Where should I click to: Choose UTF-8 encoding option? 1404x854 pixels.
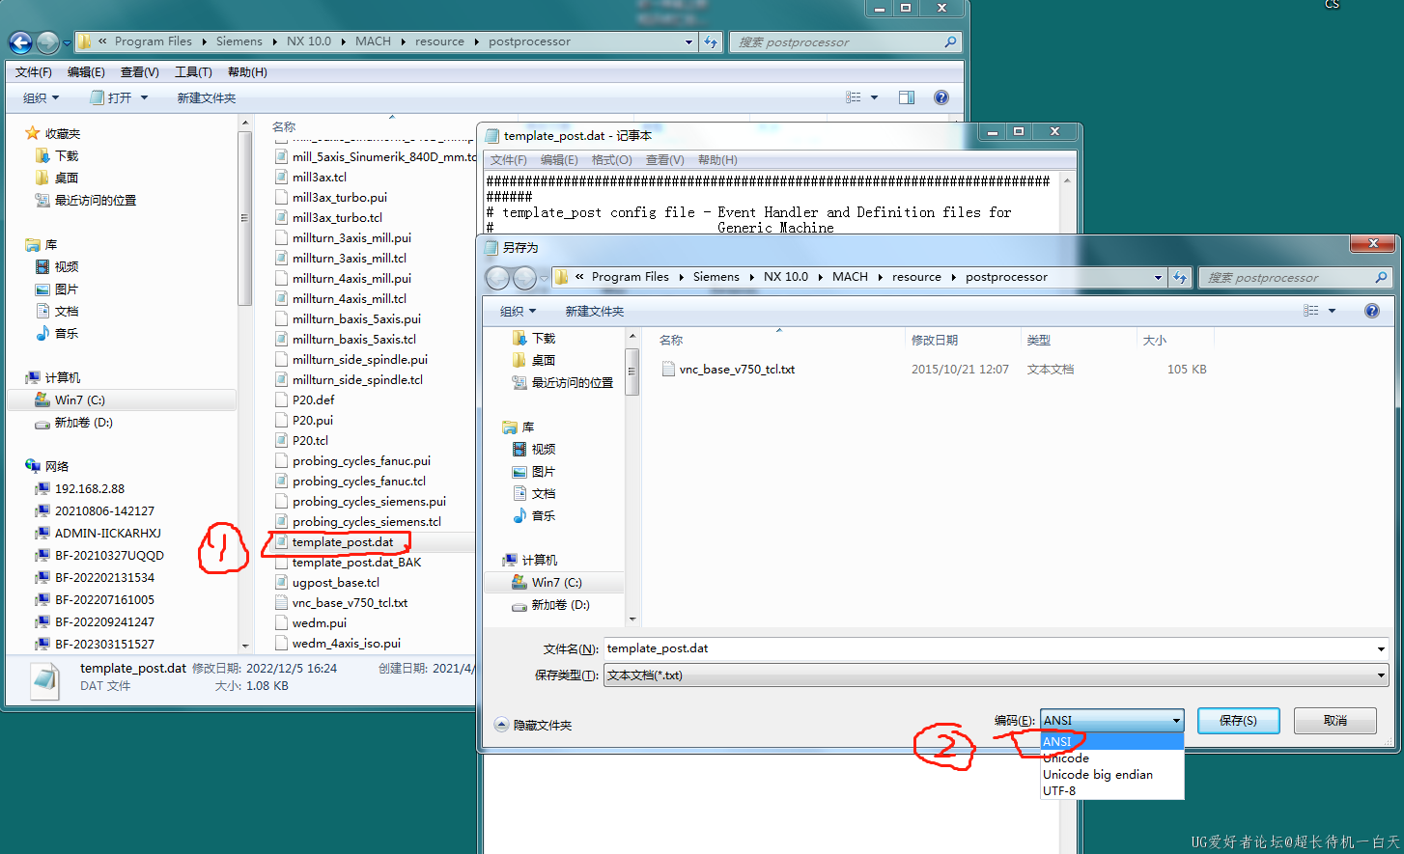1111,790
